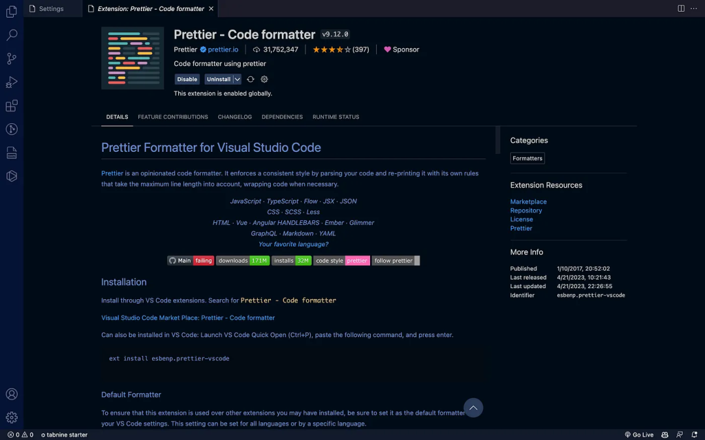Select the DETAILS tab
The width and height of the screenshot is (705, 440).
(117, 117)
